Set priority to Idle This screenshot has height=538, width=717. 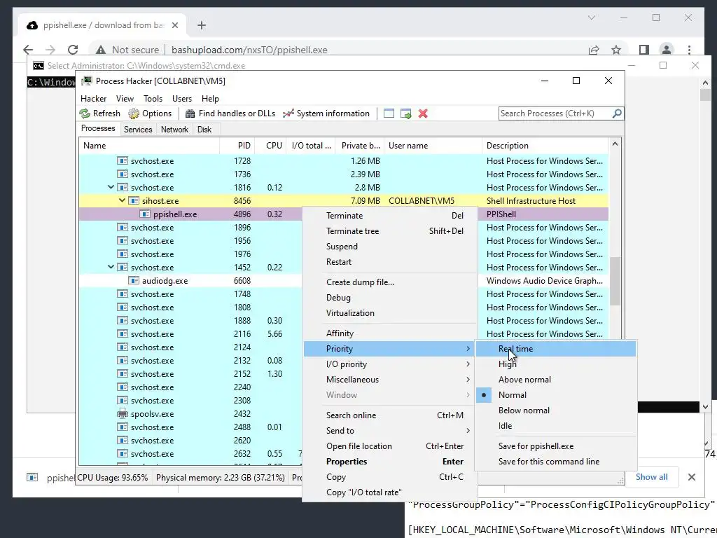pyautogui.click(x=555, y=426)
